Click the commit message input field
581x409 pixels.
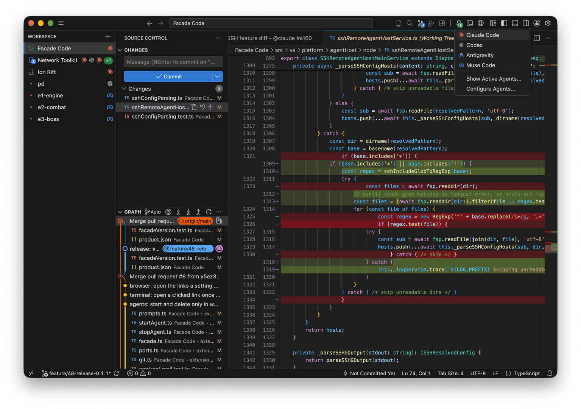[x=173, y=62]
